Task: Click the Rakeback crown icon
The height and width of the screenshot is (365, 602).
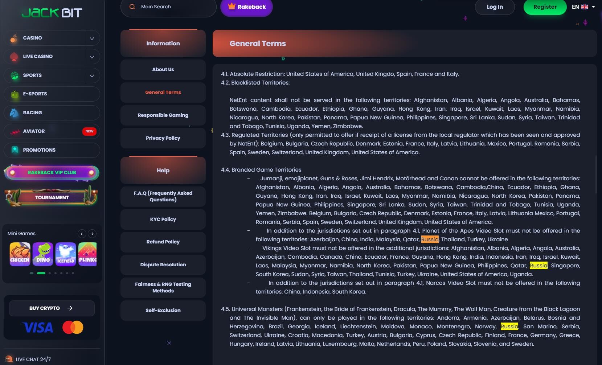Action: click(232, 6)
